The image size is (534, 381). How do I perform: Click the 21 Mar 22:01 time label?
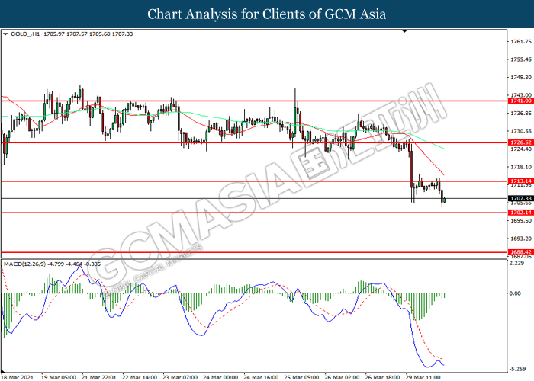point(99,378)
